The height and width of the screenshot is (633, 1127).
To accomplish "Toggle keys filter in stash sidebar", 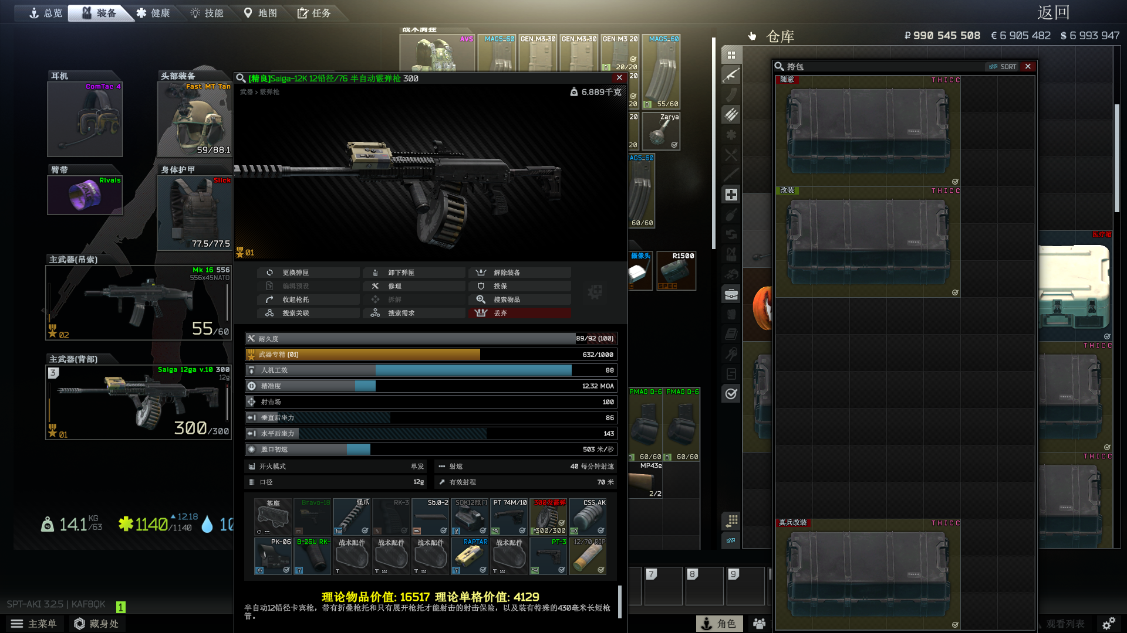I will coord(731,354).
